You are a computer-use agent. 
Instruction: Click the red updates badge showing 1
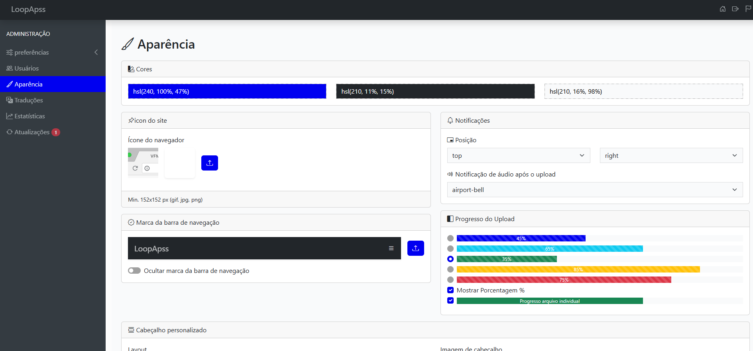[56, 132]
